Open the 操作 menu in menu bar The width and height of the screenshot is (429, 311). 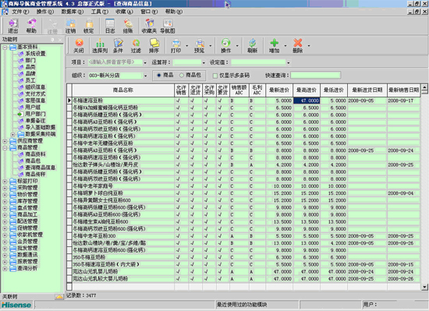tap(45, 12)
